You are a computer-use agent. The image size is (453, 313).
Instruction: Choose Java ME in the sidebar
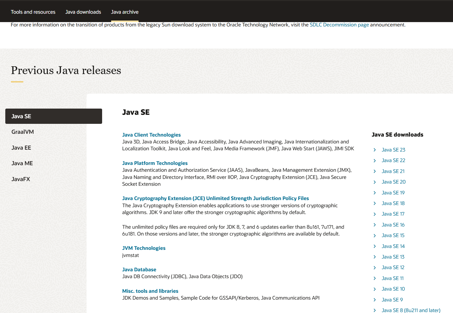point(22,163)
